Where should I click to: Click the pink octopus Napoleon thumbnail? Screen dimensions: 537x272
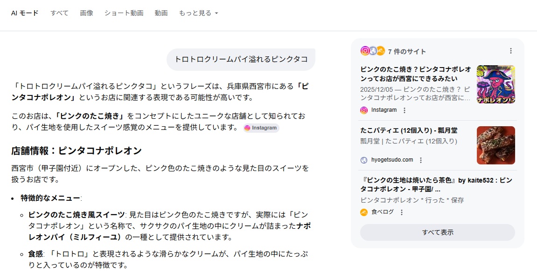point(495,84)
